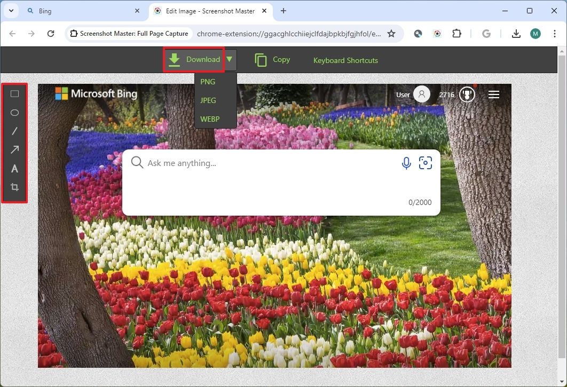Open the Keyboard Shortcuts link
This screenshot has width=567, height=387.
(345, 60)
